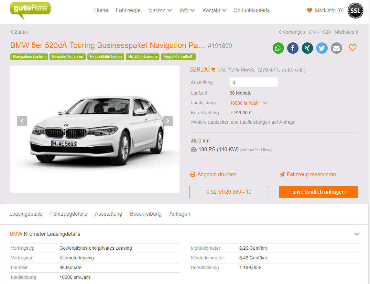Switch to the Fahrzeugdetails tab
This screenshot has height=284, width=370.
(x=69, y=214)
